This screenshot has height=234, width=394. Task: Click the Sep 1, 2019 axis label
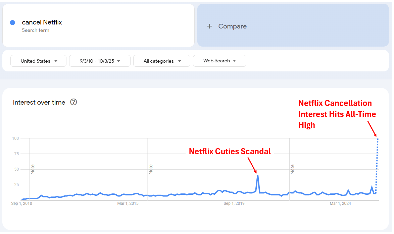(x=234, y=203)
